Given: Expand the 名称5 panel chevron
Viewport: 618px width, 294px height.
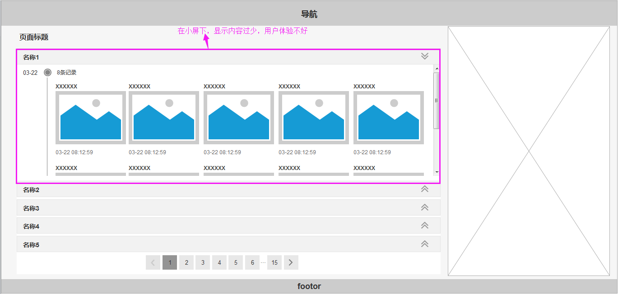Looking at the screenshot, I should click(x=424, y=244).
